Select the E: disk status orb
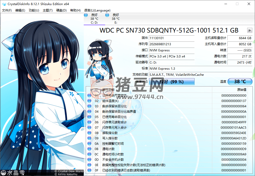Screen dimensions: 255x176 pos(107,15)
